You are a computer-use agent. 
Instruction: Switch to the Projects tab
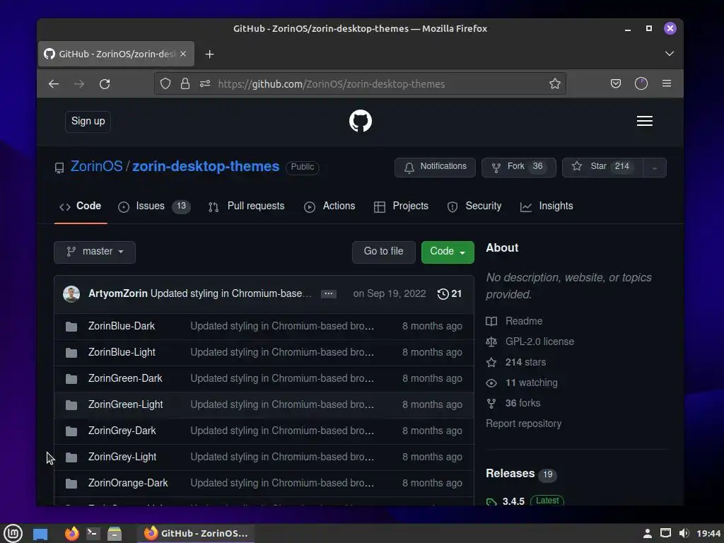(401, 206)
